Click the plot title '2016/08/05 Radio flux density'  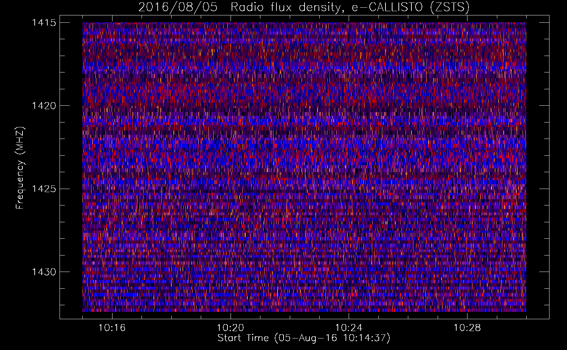pyautogui.click(x=239, y=7)
